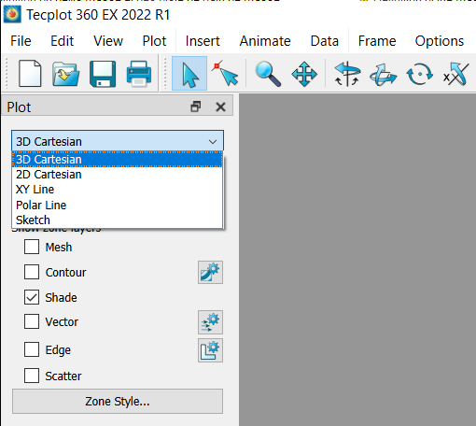Pick the spherical rotate tool
This screenshot has height=426, width=476.
(x=347, y=74)
